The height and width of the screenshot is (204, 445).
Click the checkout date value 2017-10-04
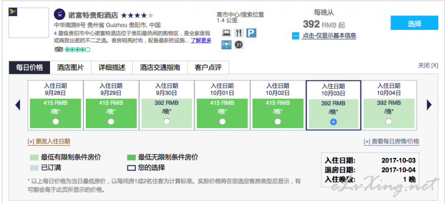coord(398,170)
